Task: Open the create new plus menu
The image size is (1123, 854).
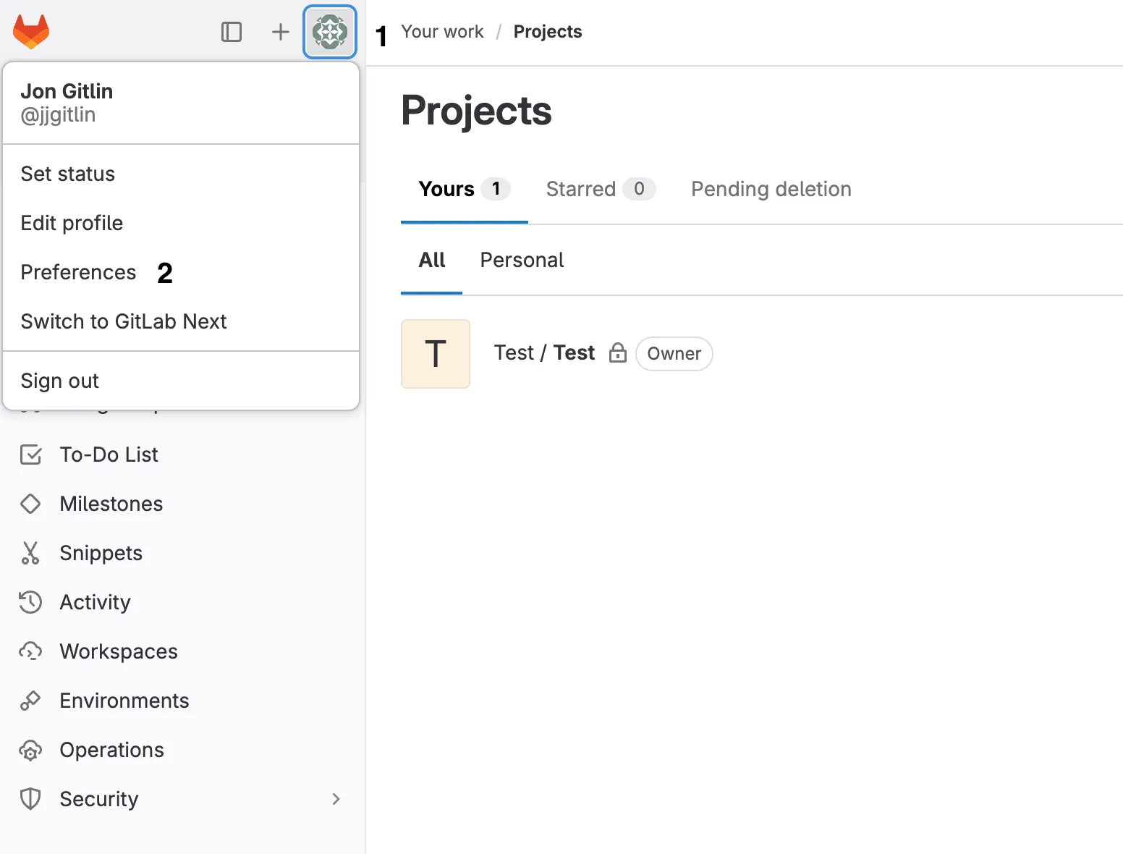Action: click(x=280, y=32)
